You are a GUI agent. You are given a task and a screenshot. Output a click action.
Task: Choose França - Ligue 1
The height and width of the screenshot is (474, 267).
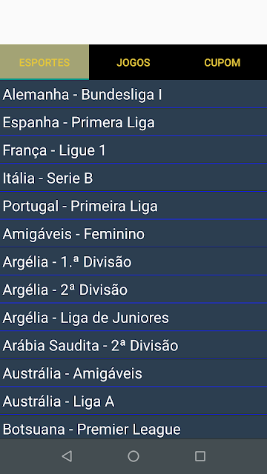click(133, 150)
